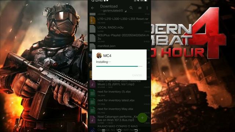Click the Noel Cabangon music file icon
Image resolution: width=235 pixels, height=132 pixels.
click(93, 119)
